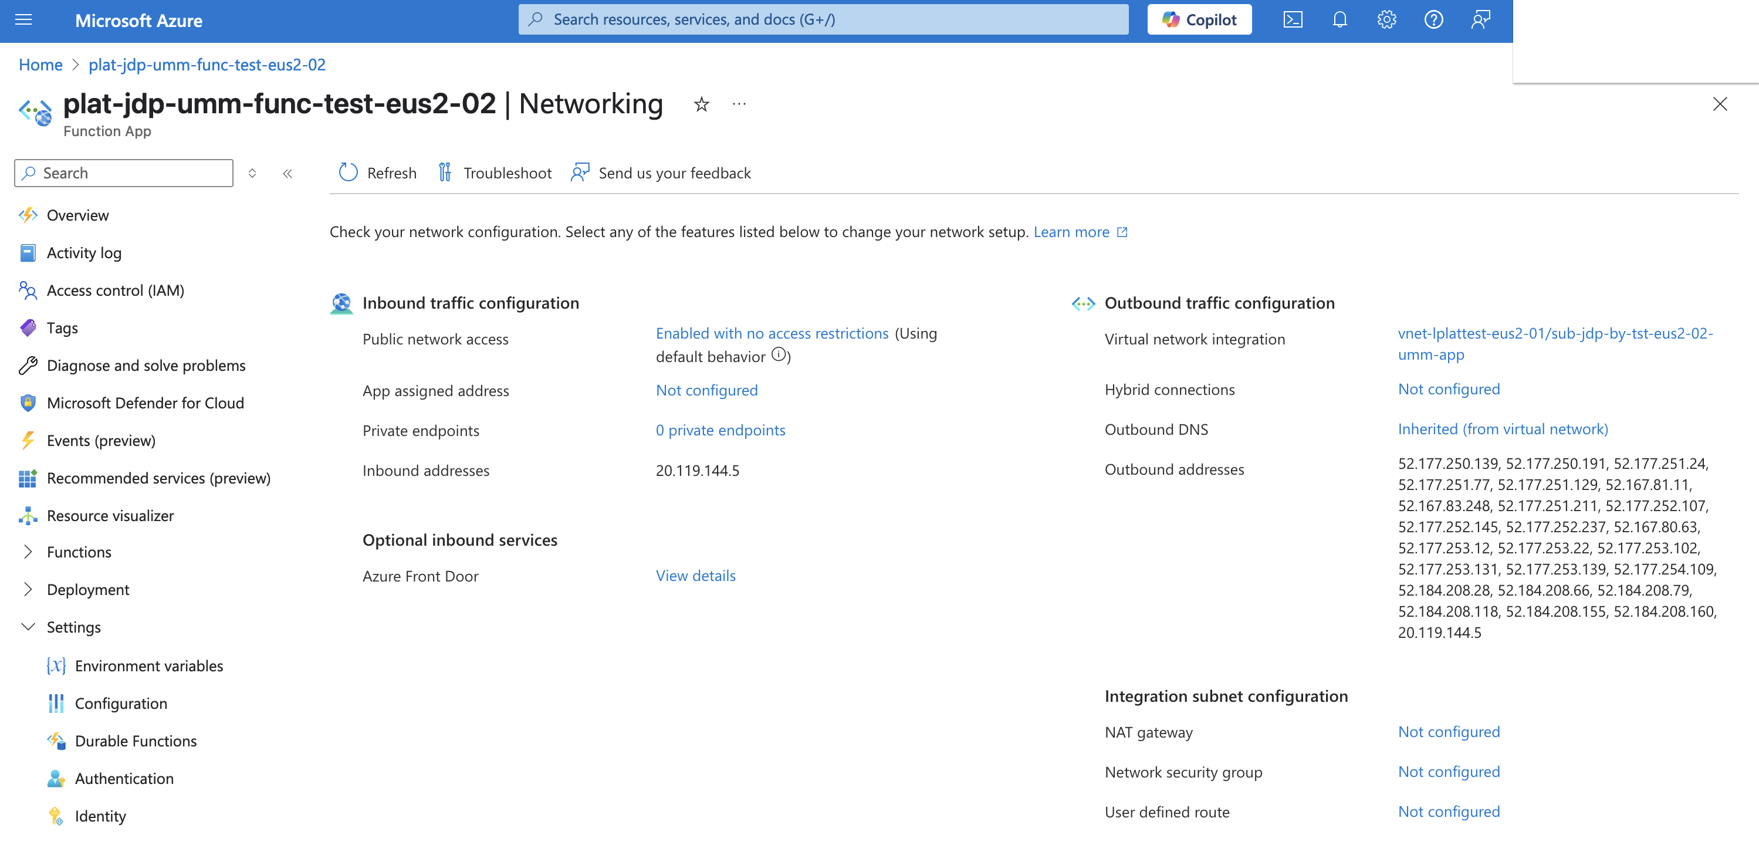Open the top-bar feedback icon
The height and width of the screenshot is (845, 1759).
click(1480, 20)
